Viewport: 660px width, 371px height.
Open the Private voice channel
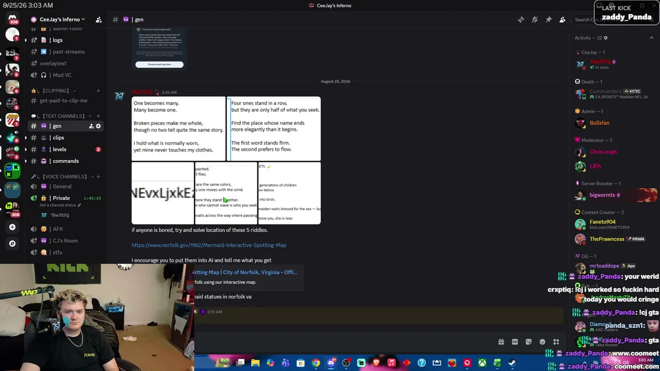coord(65,198)
